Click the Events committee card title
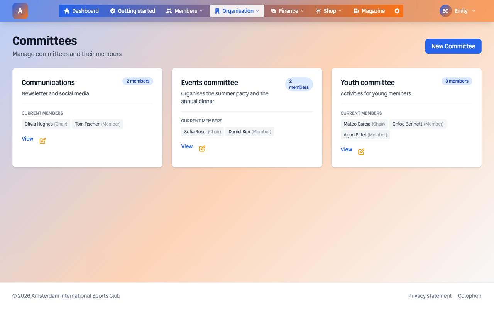Viewport: 494px width, 309px height. pyautogui.click(x=210, y=83)
